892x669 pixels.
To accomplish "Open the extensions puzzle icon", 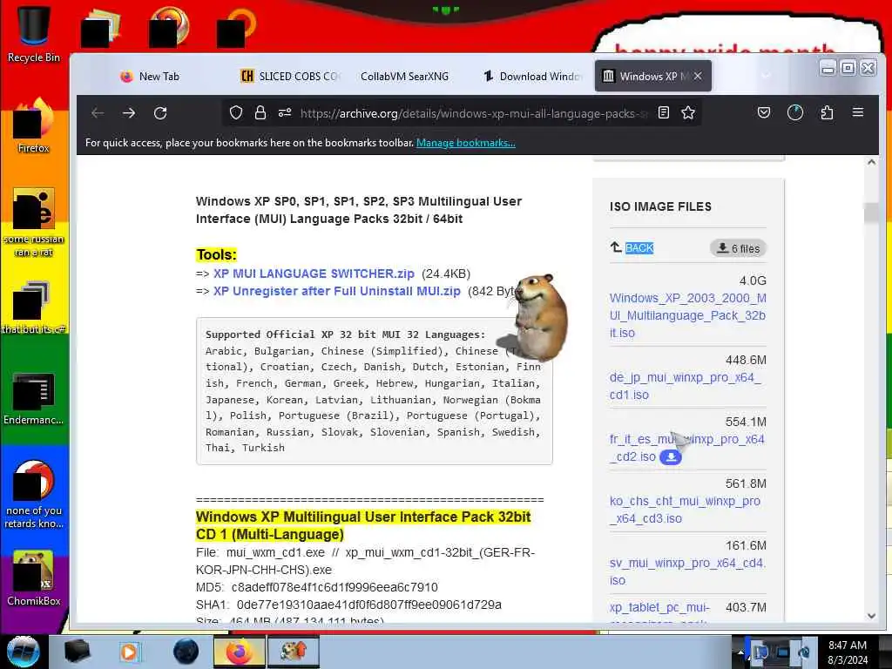I will coord(828,112).
